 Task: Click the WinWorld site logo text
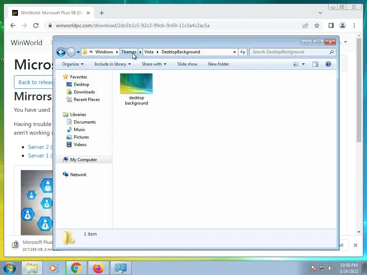click(x=27, y=43)
